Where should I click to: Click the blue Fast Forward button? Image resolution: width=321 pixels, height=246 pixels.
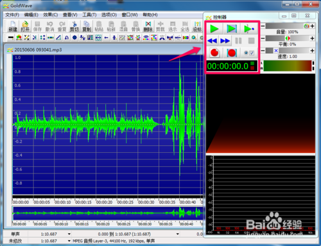pyautogui.click(x=225, y=40)
